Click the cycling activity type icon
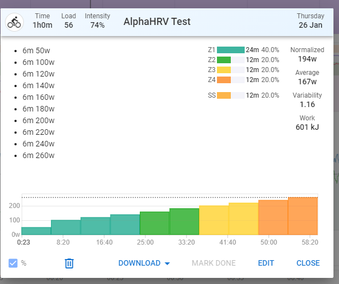The image size is (339, 284). coord(14,22)
